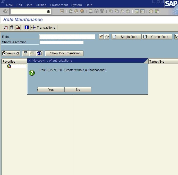178x175 pixels.
Task: Click the Comp. Role button
Action: 157,37
